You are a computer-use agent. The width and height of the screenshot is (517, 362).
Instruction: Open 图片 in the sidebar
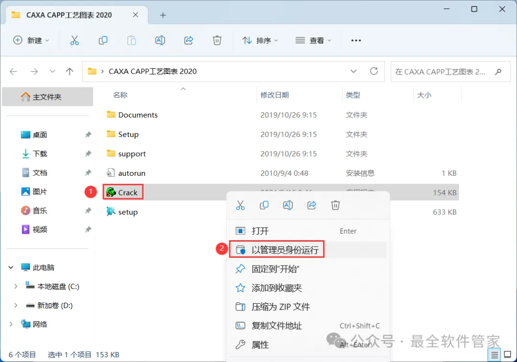pos(40,192)
